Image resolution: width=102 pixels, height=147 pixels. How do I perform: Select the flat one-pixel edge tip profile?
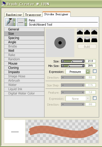(94, 39)
